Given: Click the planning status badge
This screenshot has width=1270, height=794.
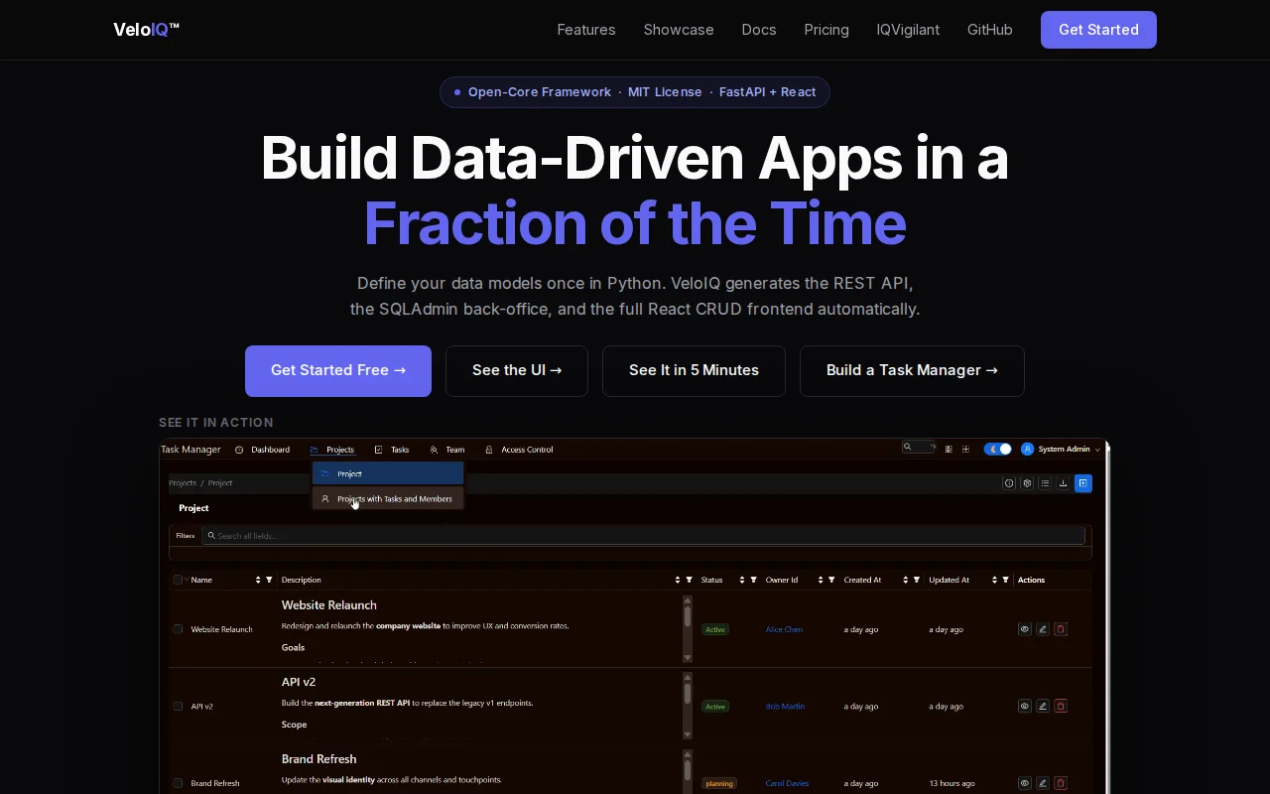Looking at the screenshot, I should pyautogui.click(x=719, y=783).
